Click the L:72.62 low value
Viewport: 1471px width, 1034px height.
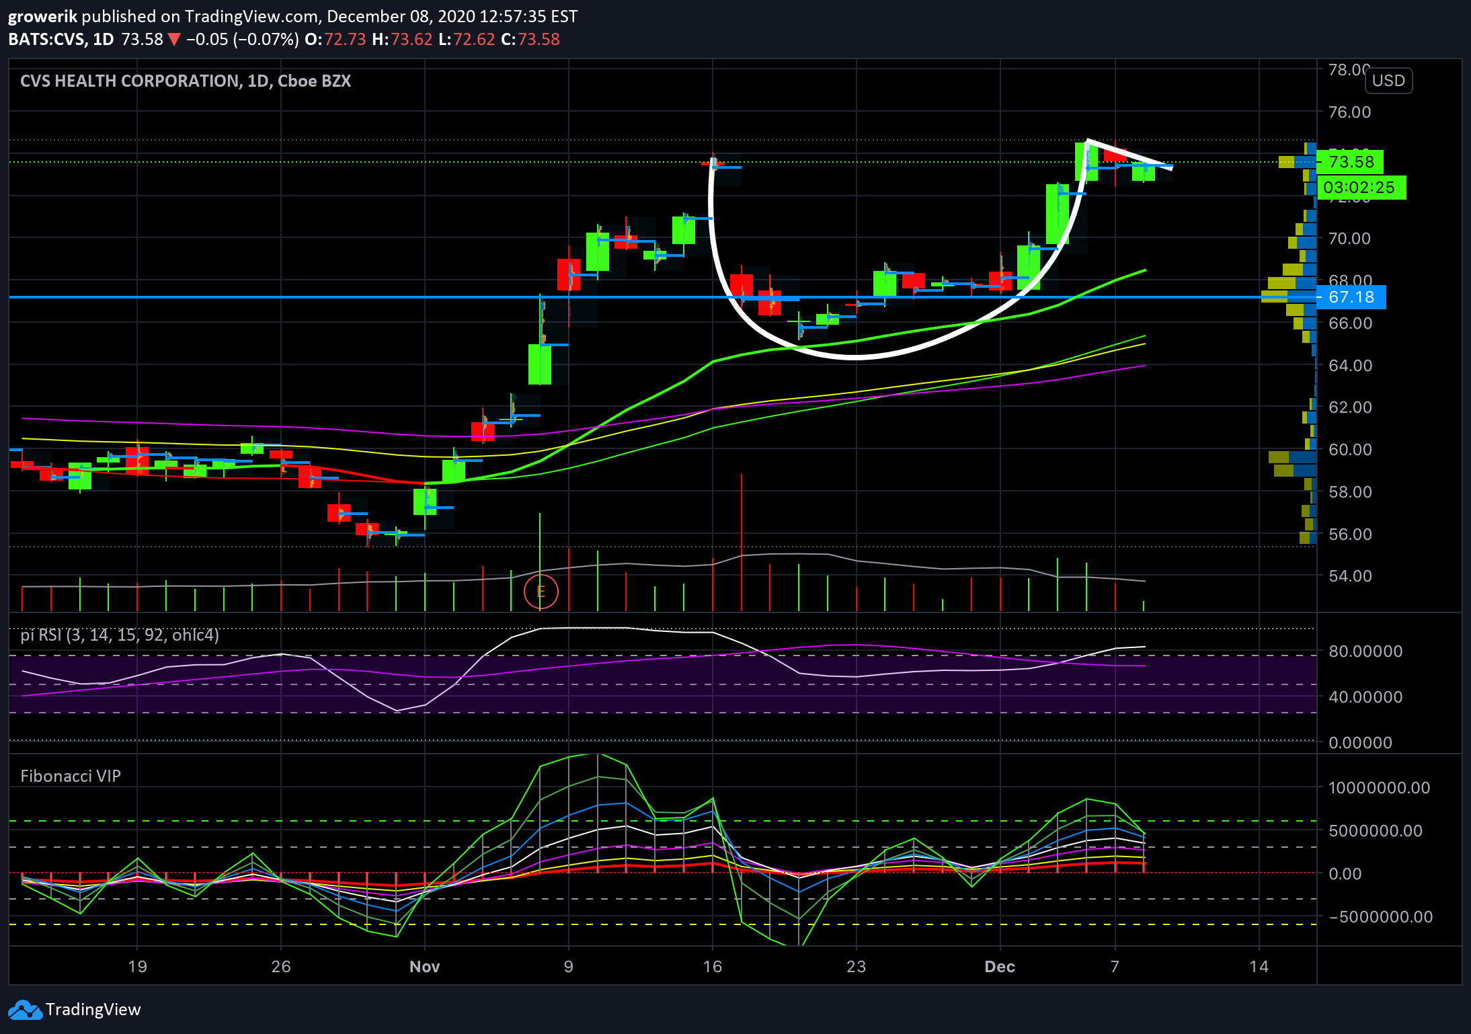pyautogui.click(x=467, y=40)
